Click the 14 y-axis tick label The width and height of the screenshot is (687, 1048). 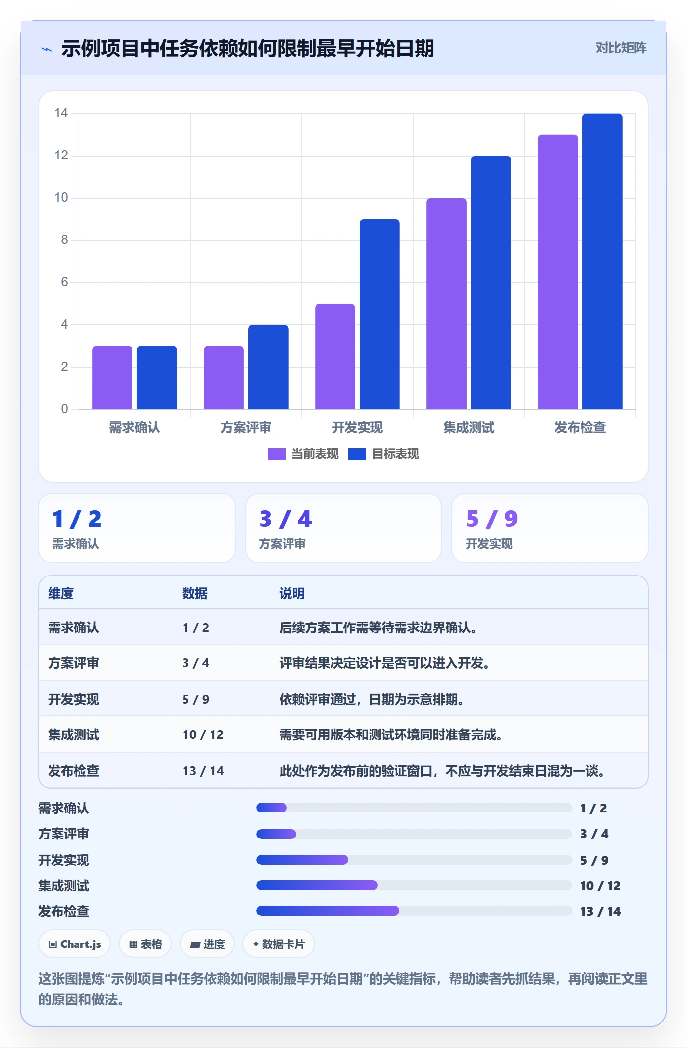pos(61,113)
